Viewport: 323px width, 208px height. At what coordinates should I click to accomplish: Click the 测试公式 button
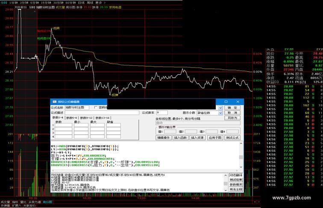[232, 138]
